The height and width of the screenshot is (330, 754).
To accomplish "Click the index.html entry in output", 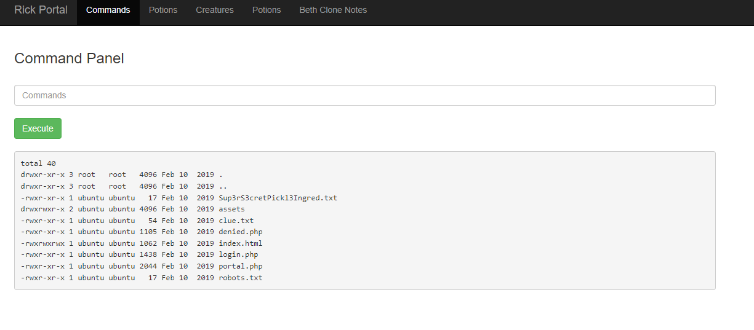I will [240, 243].
